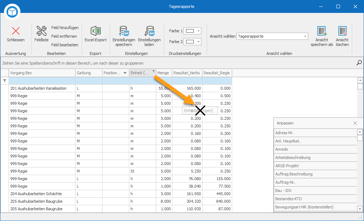
Task: Click the Schliessen red X icon
Action: tap(16, 31)
